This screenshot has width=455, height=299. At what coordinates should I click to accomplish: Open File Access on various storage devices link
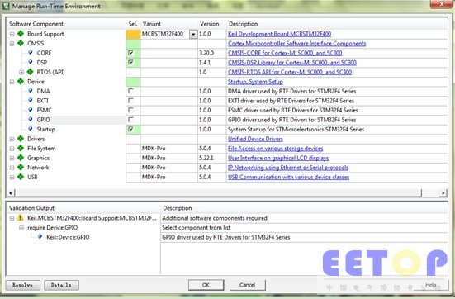click(x=275, y=149)
